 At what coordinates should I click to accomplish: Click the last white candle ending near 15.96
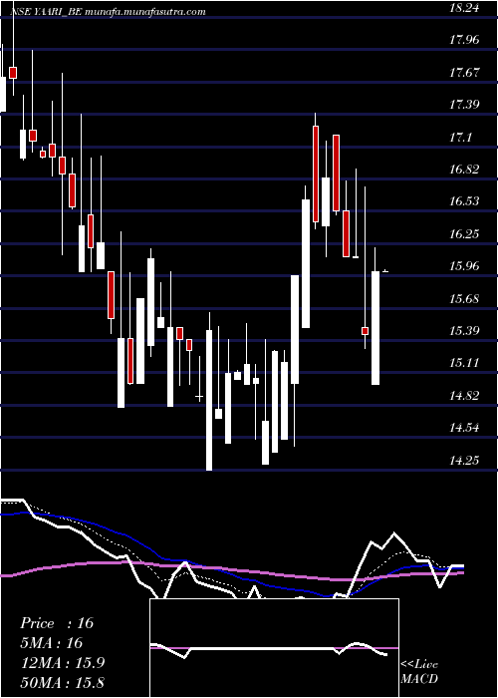tap(375, 328)
